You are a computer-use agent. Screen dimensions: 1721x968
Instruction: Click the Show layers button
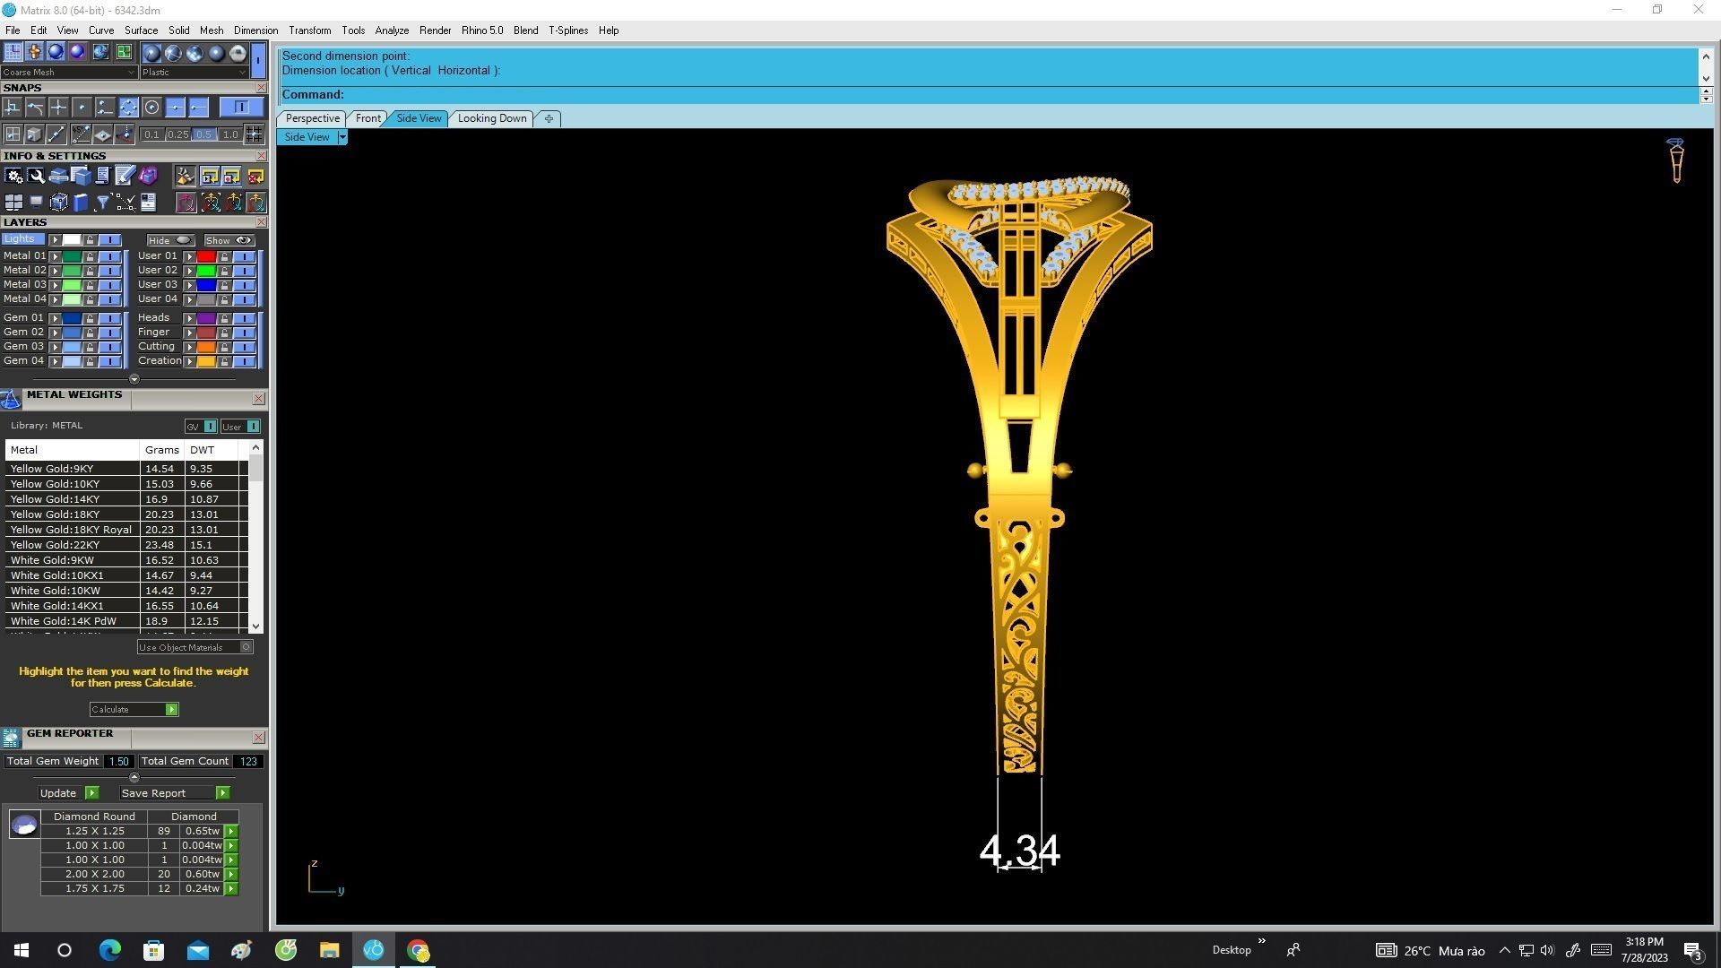[229, 240]
